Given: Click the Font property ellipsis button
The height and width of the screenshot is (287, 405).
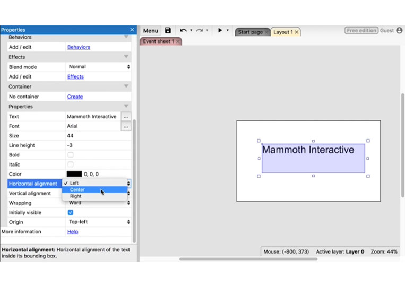Looking at the screenshot, I should (126, 126).
